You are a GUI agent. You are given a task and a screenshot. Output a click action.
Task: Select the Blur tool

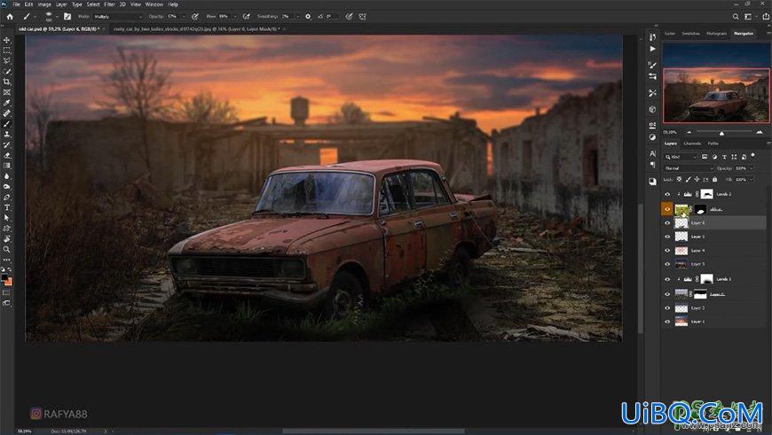tap(7, 176)
